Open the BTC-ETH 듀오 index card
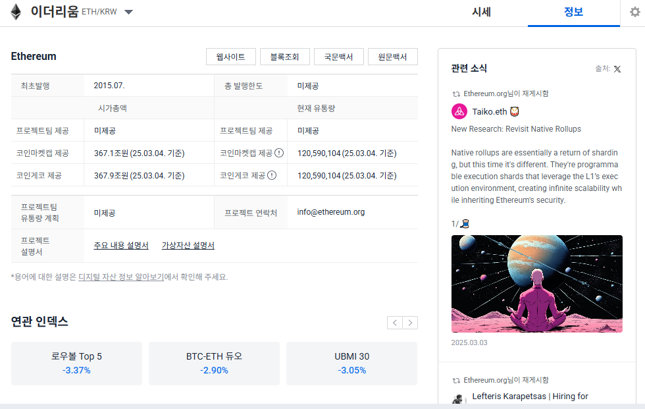This screenshot has width=645, height=409. click(x=214, y=364)
